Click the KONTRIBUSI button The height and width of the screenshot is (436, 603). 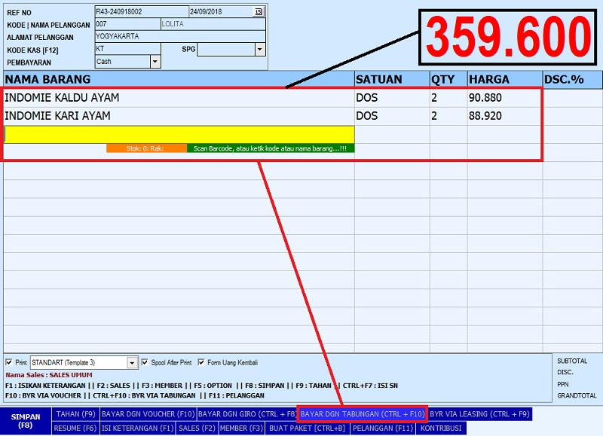[x=441, y=428]
